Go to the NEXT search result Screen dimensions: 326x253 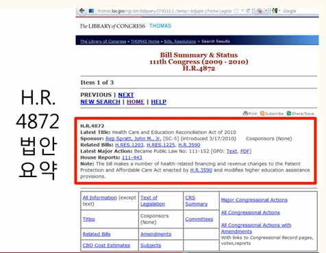pos(126,95)
